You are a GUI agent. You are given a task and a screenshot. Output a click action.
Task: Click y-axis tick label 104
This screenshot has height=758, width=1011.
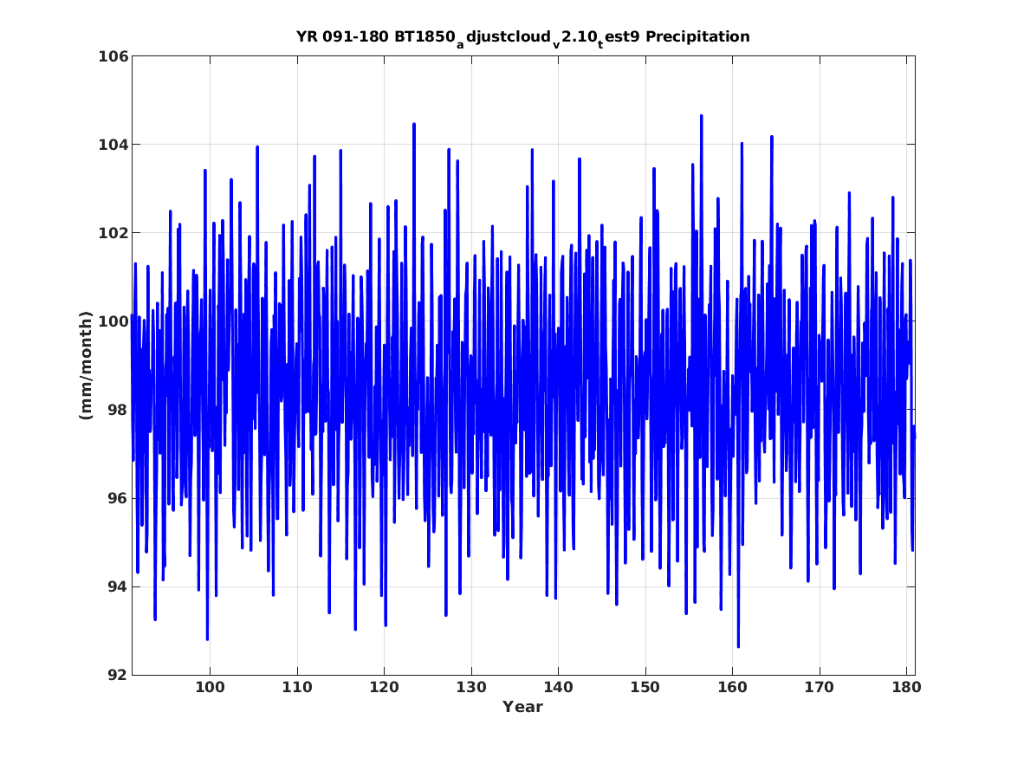tap(113, 145)
